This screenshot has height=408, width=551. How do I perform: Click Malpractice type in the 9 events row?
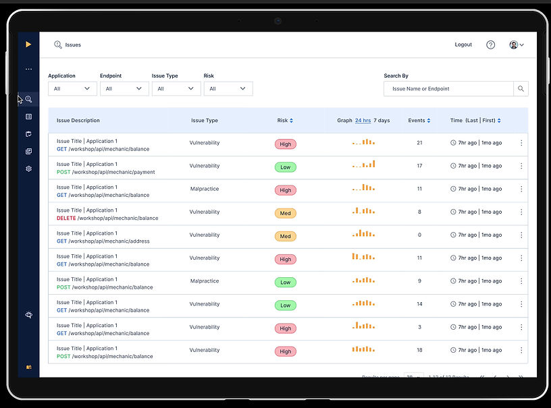click(x=205, y=281)
